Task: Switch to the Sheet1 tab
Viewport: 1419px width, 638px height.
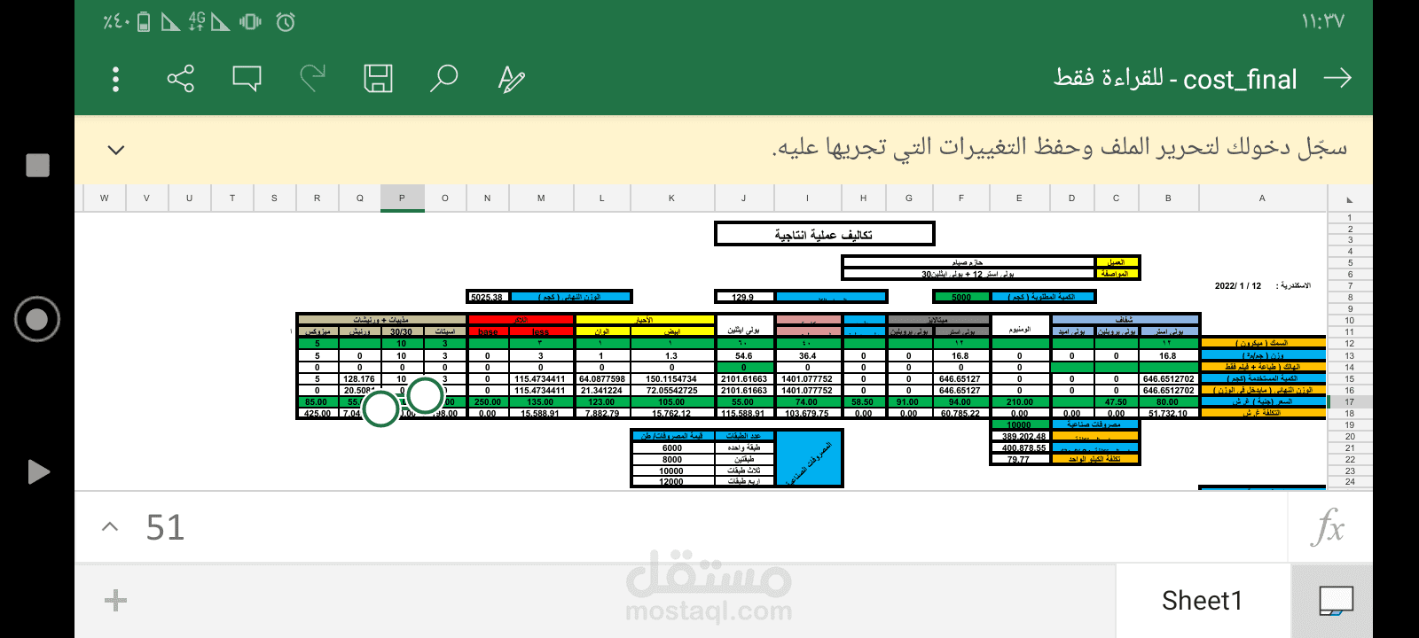Action: (1202, 601)
